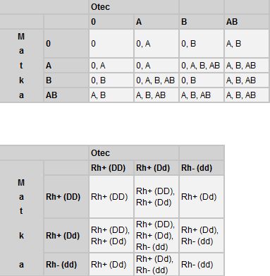Click the 'A, B' cell in mother AB row
The width and height of the screenshot is (270, 276).
(x=111, y=95)
